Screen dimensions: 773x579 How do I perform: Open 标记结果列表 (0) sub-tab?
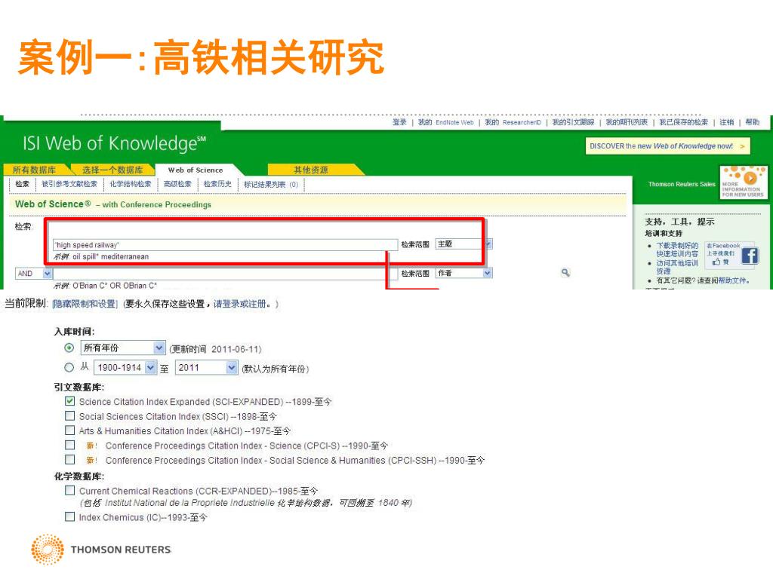pyautogui.click(x=271, y=184)
